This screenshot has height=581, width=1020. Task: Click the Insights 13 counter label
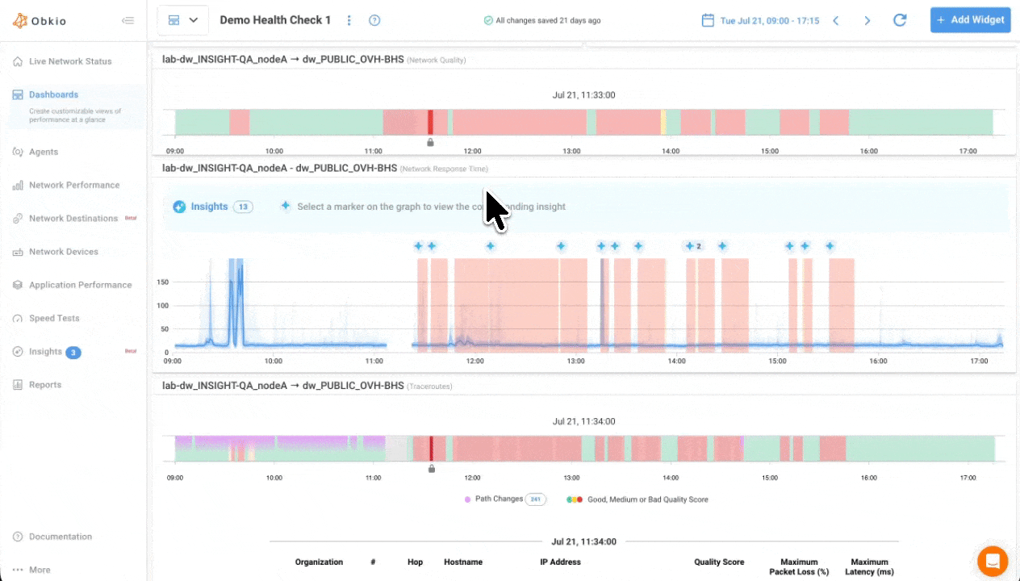[x=213, y=207]
